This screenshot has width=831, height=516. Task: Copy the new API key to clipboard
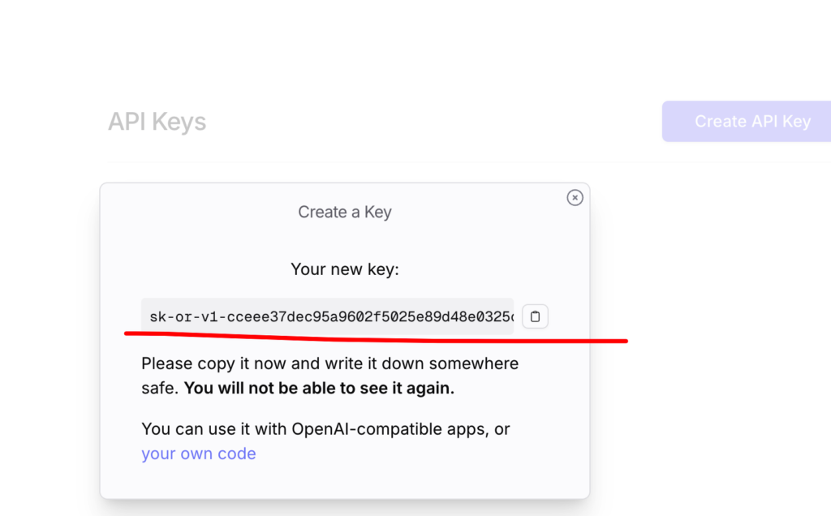pos(535,316)
